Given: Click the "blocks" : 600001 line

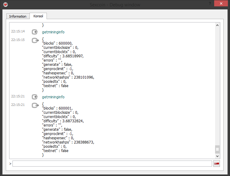Looking at the screenshot, I should tap(57, 108).
